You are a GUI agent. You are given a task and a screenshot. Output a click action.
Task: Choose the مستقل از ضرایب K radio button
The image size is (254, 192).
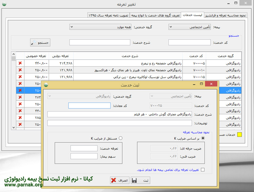point(120,138)
